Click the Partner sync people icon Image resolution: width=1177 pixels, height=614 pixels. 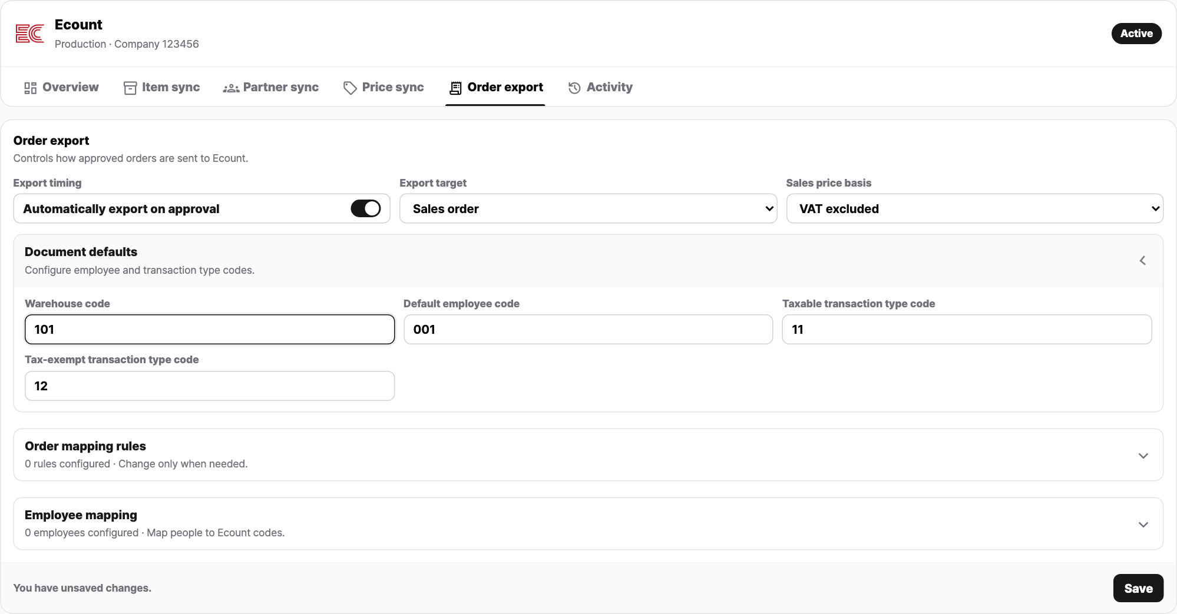coord(231,88)
